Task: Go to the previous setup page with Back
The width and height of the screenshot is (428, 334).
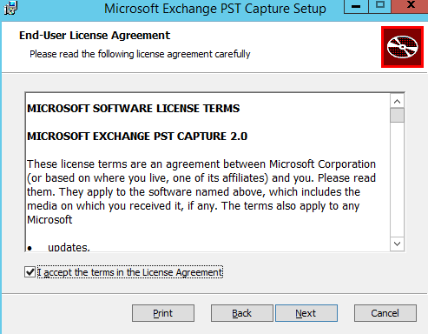Action: (x=241, y=313)
